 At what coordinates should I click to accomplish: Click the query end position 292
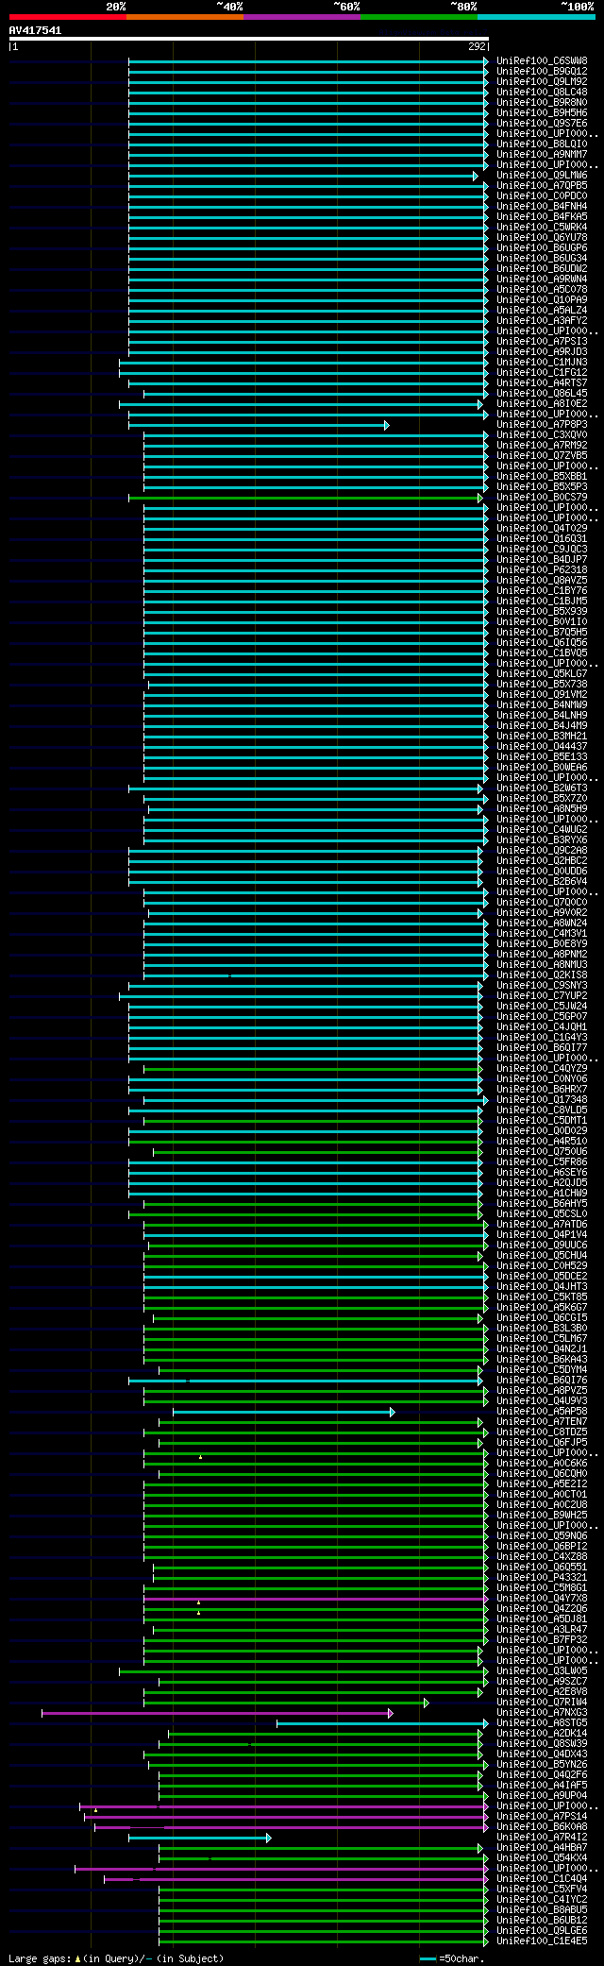coord(477,46)
